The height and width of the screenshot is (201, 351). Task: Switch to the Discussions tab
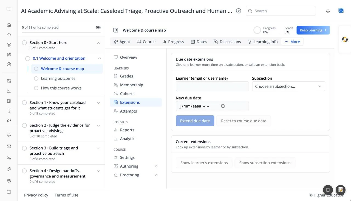pos(227,42)
